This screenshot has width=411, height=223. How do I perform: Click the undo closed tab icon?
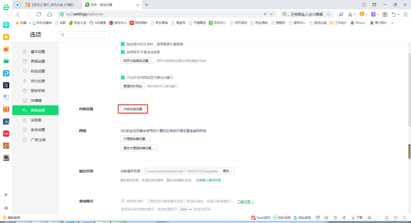[x=394, y=14]
